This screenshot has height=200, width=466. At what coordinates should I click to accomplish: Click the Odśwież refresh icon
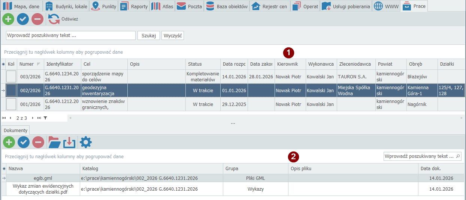[54, 19]
